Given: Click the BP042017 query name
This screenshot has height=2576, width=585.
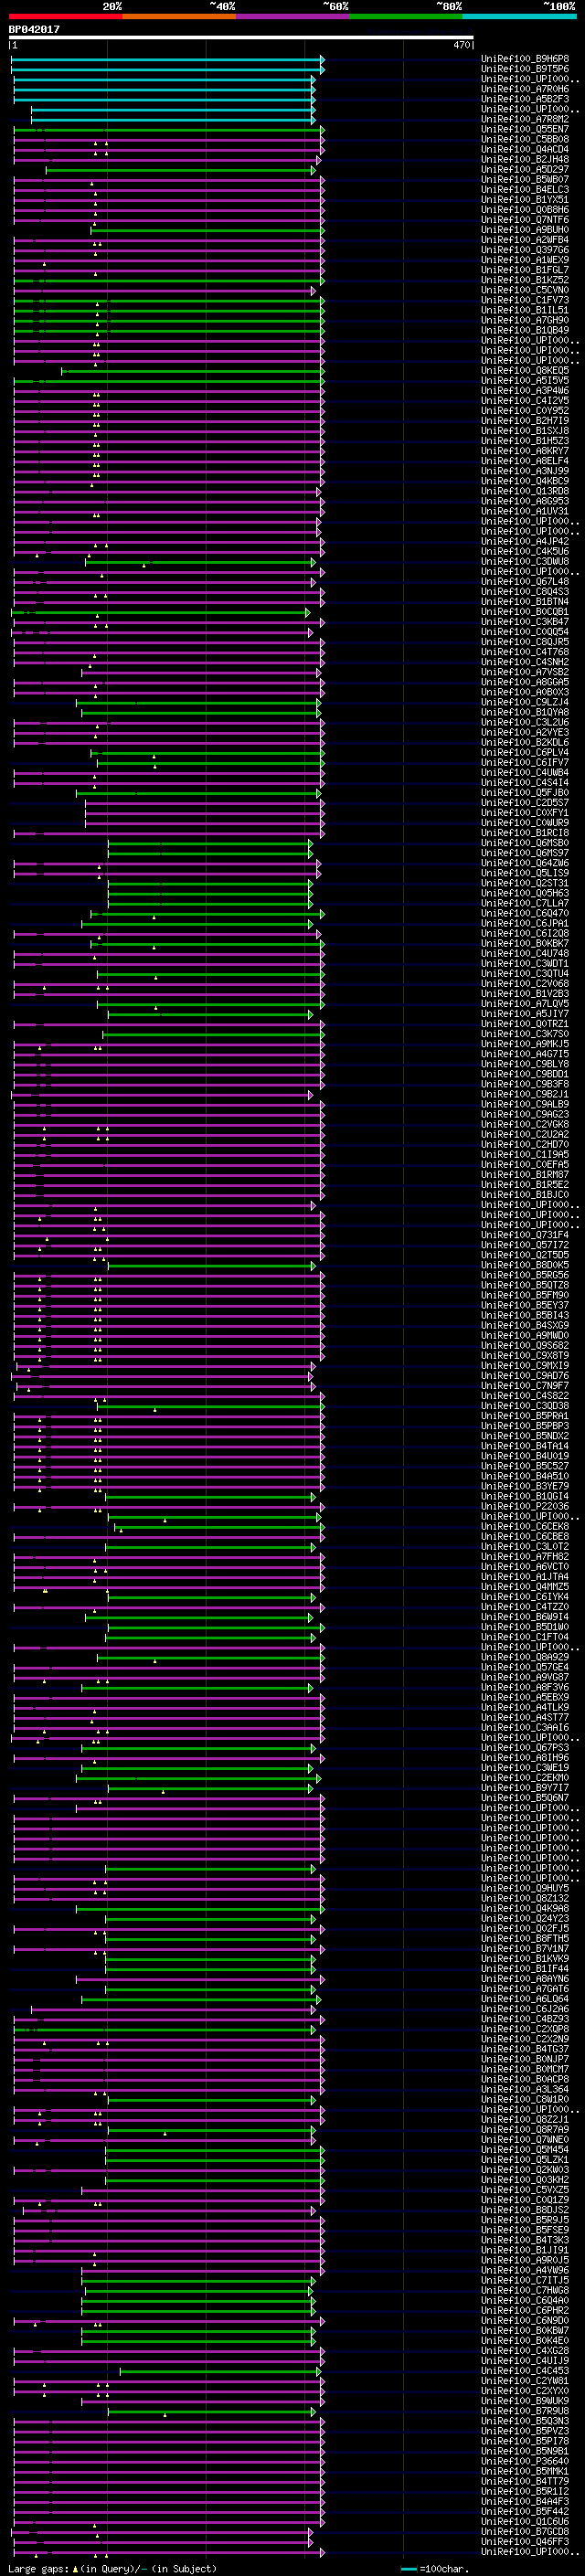Looking at the screenshot, I should [34, 29].
